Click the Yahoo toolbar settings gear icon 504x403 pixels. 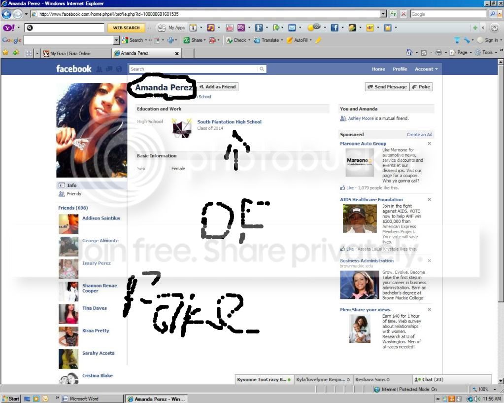[494, 28]
